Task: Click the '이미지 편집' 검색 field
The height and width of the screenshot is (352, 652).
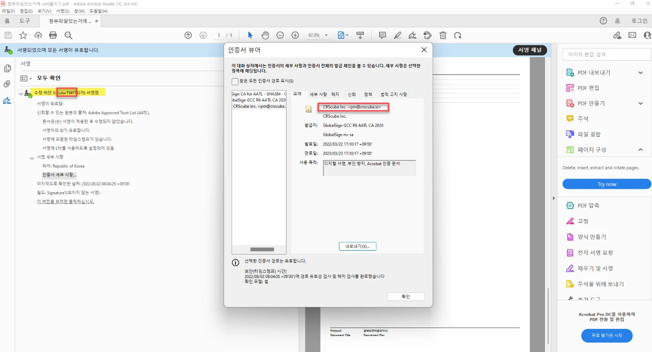Action: click(x=607, y=54)
